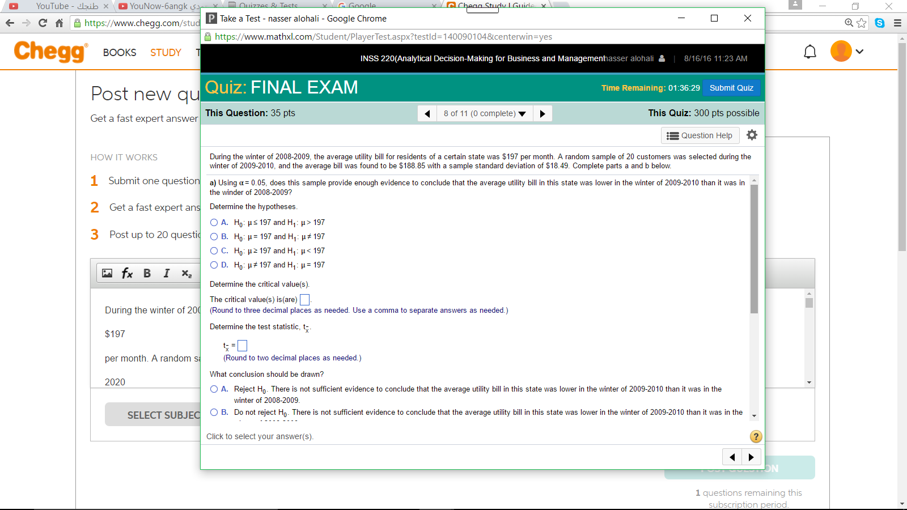Open Question Help
The width and height of the screenshot is (907, 510).
coord(700,135)
